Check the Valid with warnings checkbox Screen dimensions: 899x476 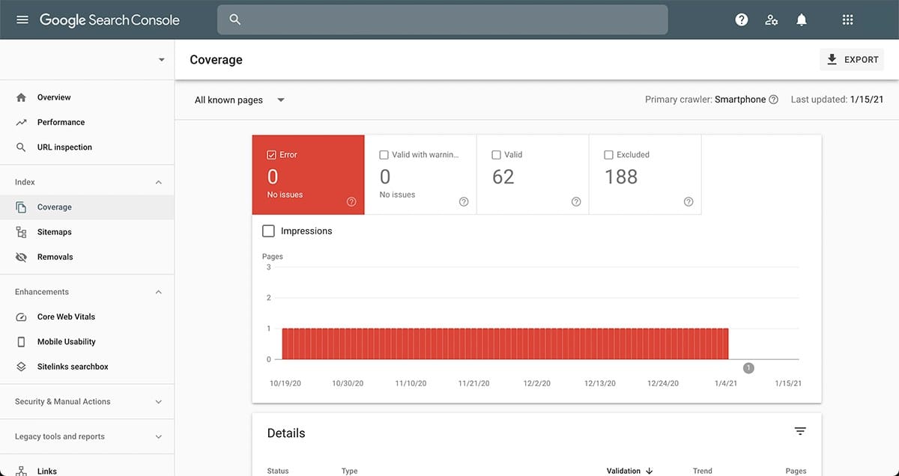point(384,155)
